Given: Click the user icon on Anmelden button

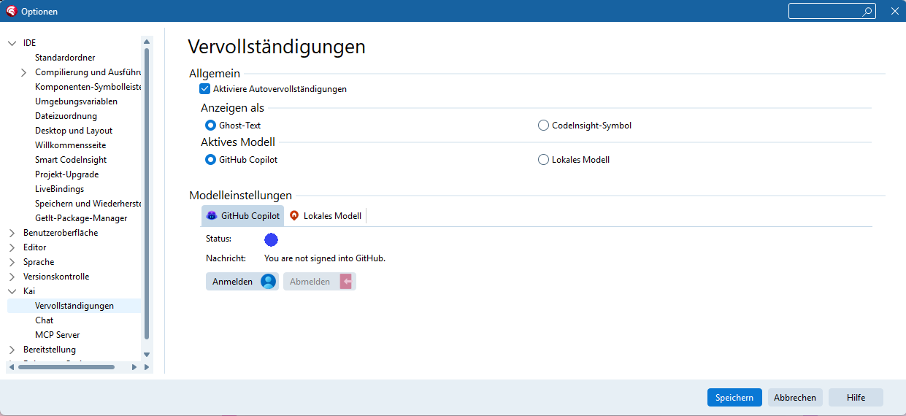Looking at the screenshot, I should click(268, 282).
